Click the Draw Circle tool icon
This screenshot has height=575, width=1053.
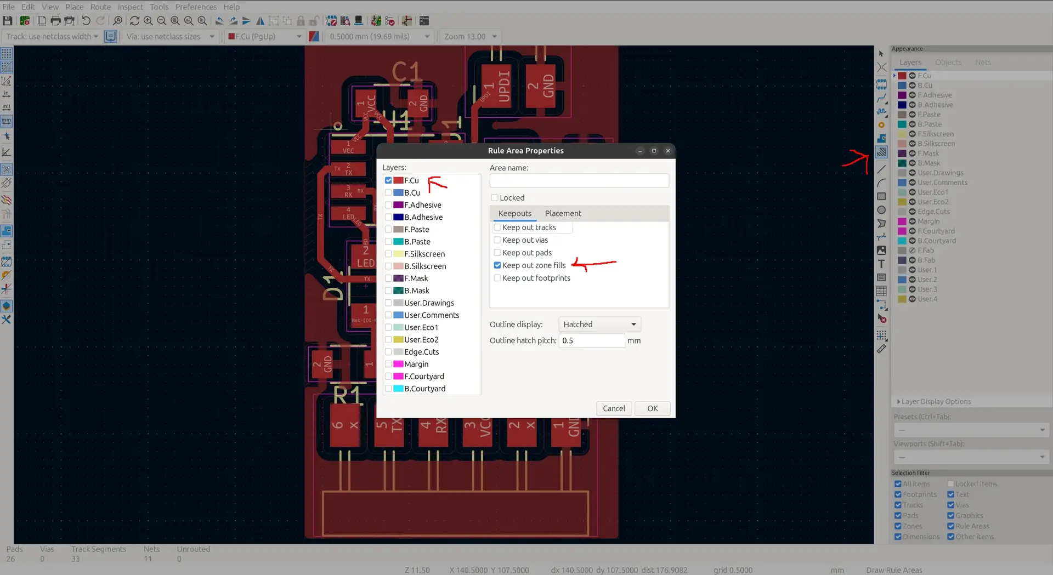tap(881, 210)
